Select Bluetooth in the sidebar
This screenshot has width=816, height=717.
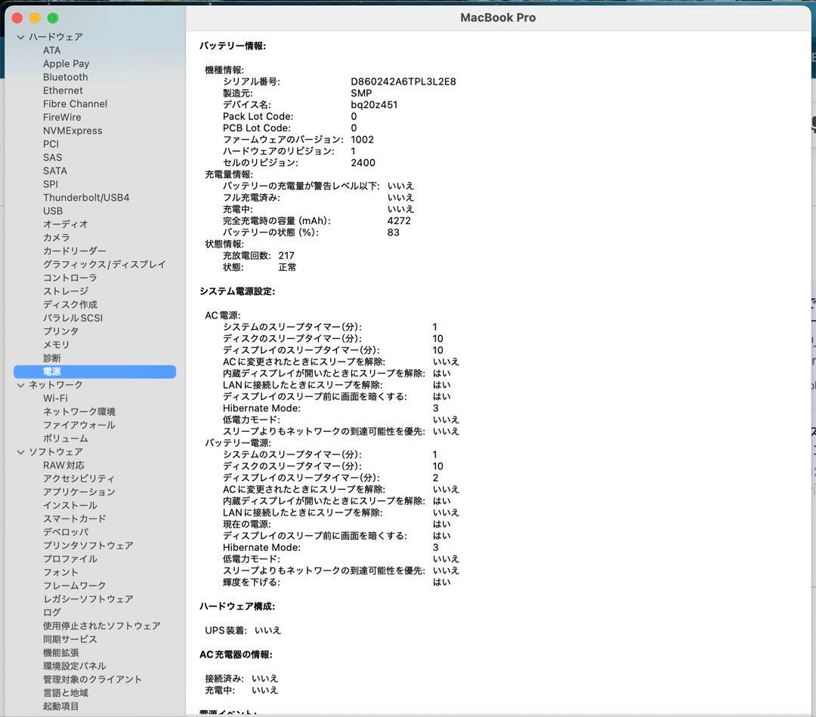pyautogui.click(x=65, y=77)
